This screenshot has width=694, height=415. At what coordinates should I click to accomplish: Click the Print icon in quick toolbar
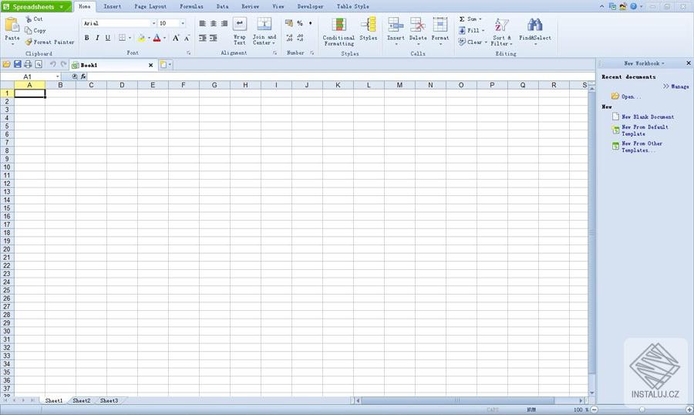[x=28, y=65]
